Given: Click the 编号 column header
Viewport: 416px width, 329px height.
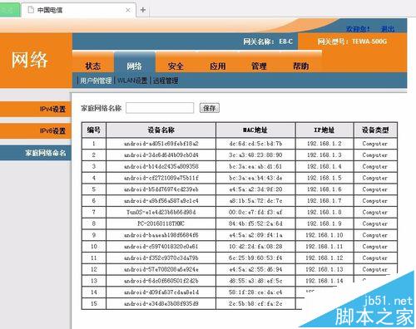Looking at the screenshot, I should [x=94, y=130].
